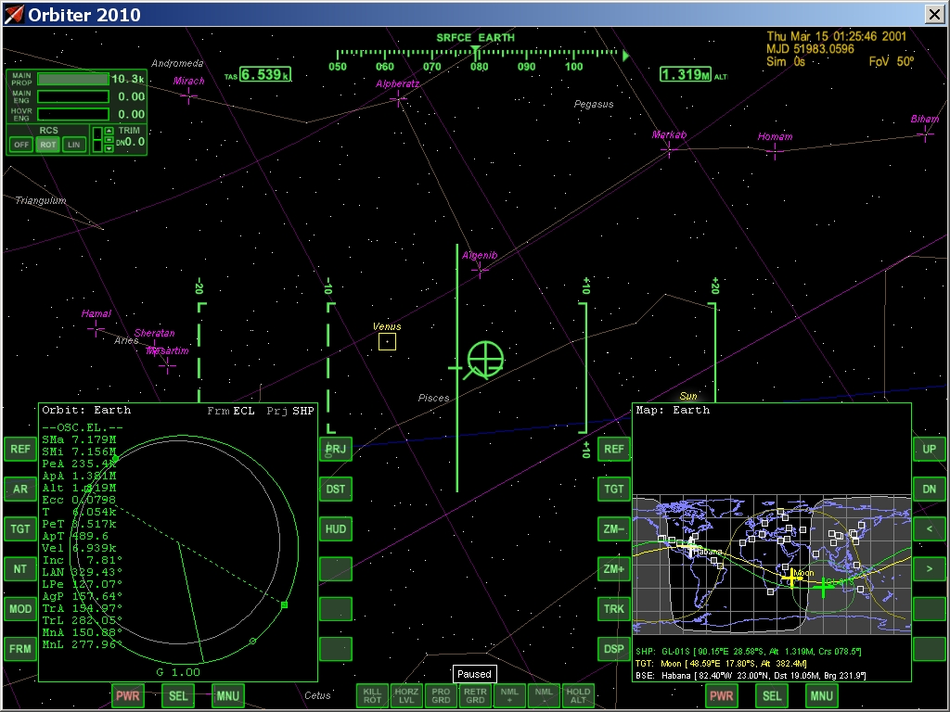Select the TGT button on the Map MFD
The height and width of the screenshot is (712, 950).
tap(614, 489)
